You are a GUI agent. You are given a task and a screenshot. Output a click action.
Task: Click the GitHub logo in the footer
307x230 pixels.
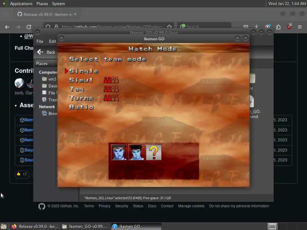[x=42, y=206]
